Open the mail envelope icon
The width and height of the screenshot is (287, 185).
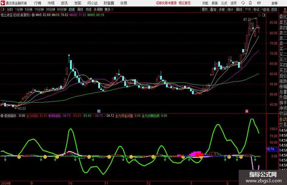[x=259, y=3]
